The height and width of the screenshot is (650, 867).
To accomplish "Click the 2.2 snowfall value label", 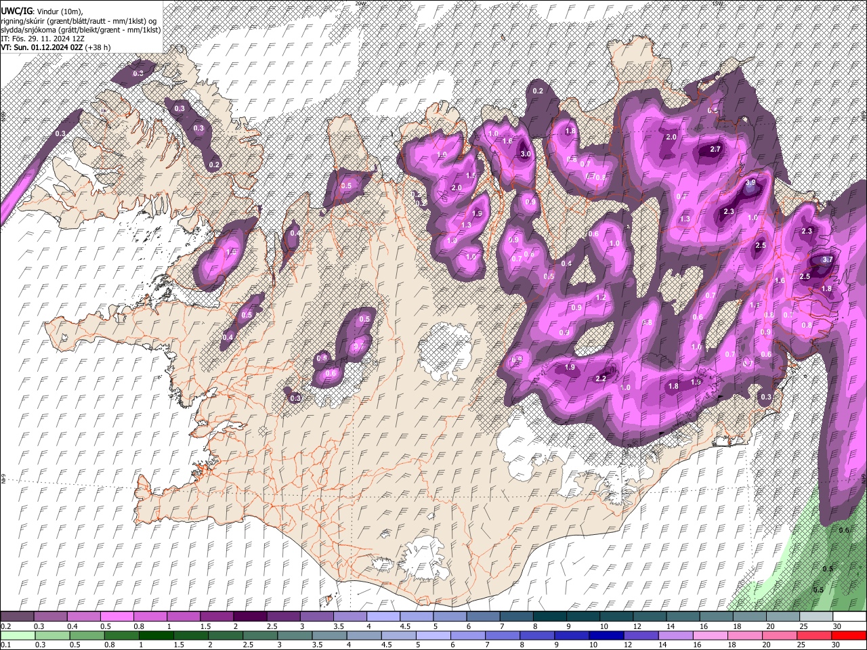I will click(601, 379).
